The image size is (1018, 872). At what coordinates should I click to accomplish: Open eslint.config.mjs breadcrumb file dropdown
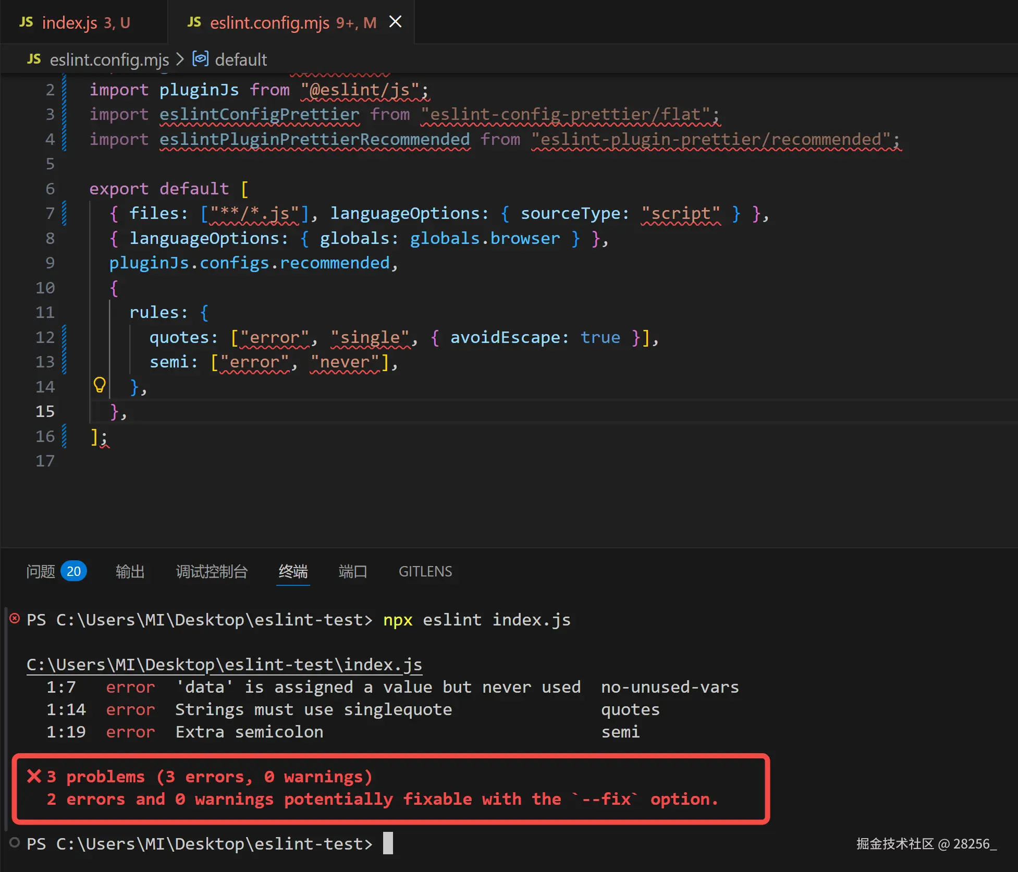[x=109, y=60]
